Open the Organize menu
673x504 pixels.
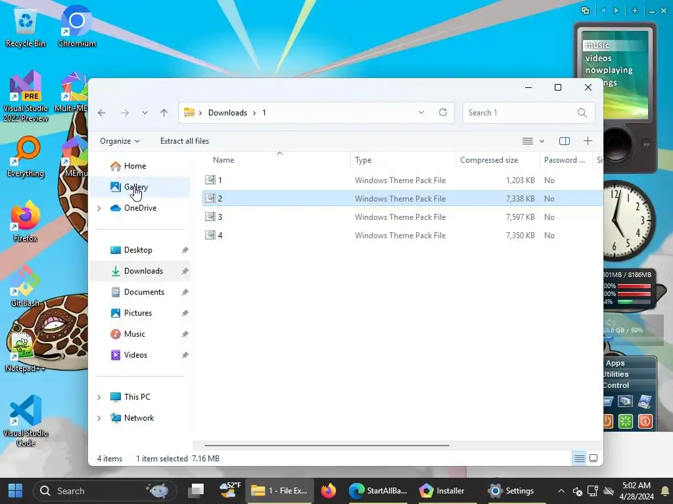coord(120,141)
